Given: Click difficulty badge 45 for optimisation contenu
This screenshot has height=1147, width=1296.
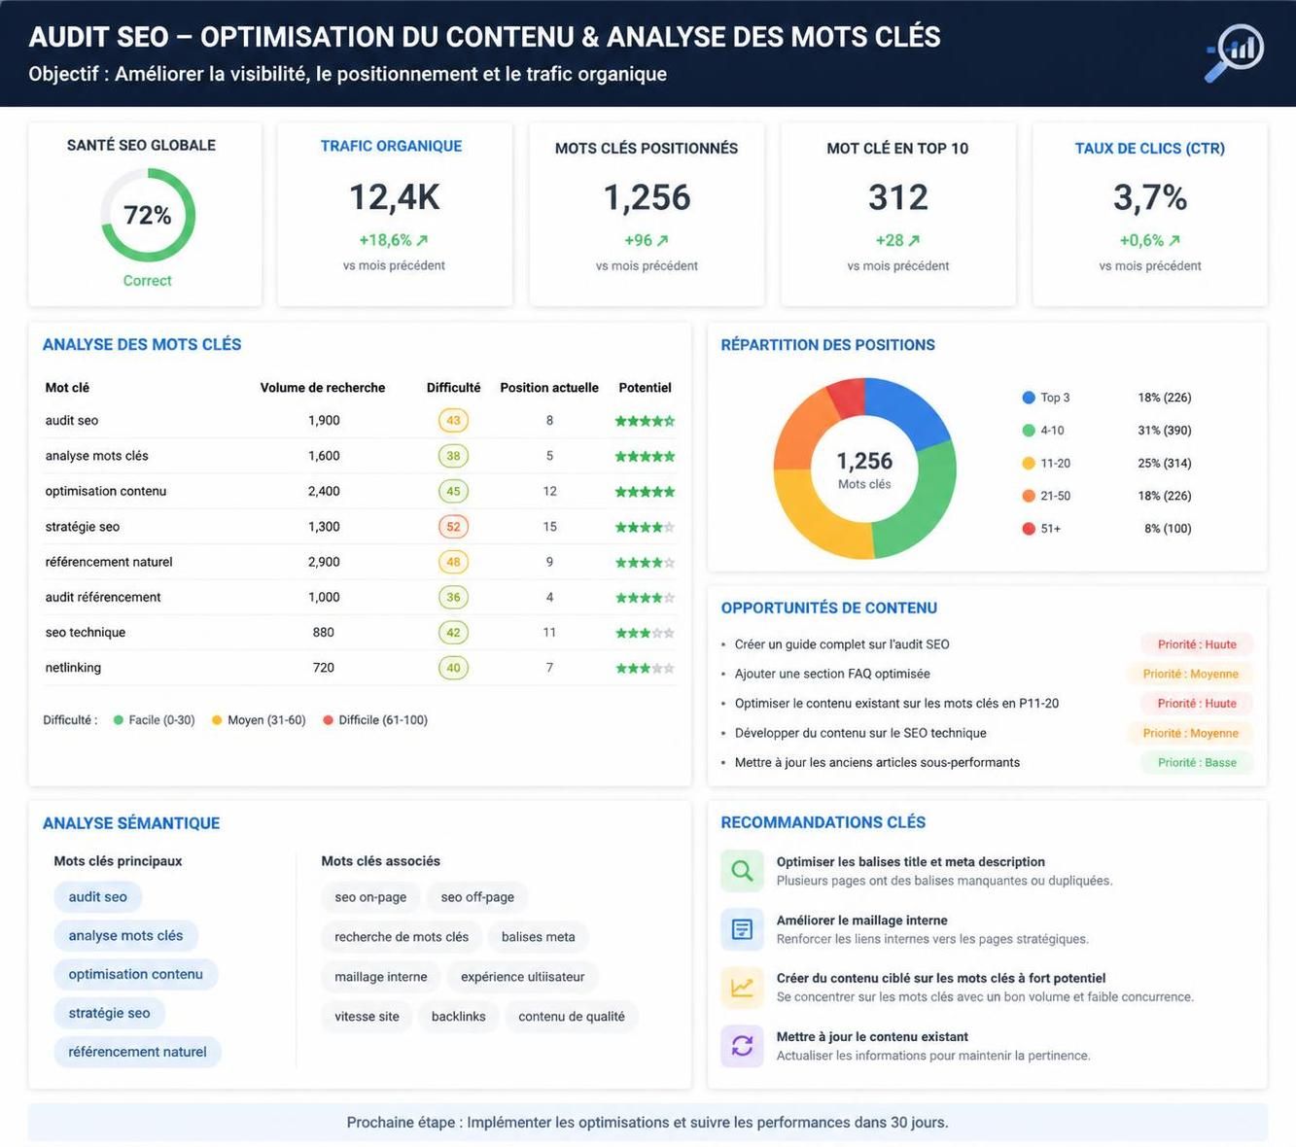Looking at the screenshot, I should pyautogui.click(x=453, y=492).
